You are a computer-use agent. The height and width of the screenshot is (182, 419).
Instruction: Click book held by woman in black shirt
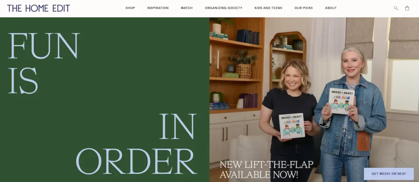coord(292,126)
